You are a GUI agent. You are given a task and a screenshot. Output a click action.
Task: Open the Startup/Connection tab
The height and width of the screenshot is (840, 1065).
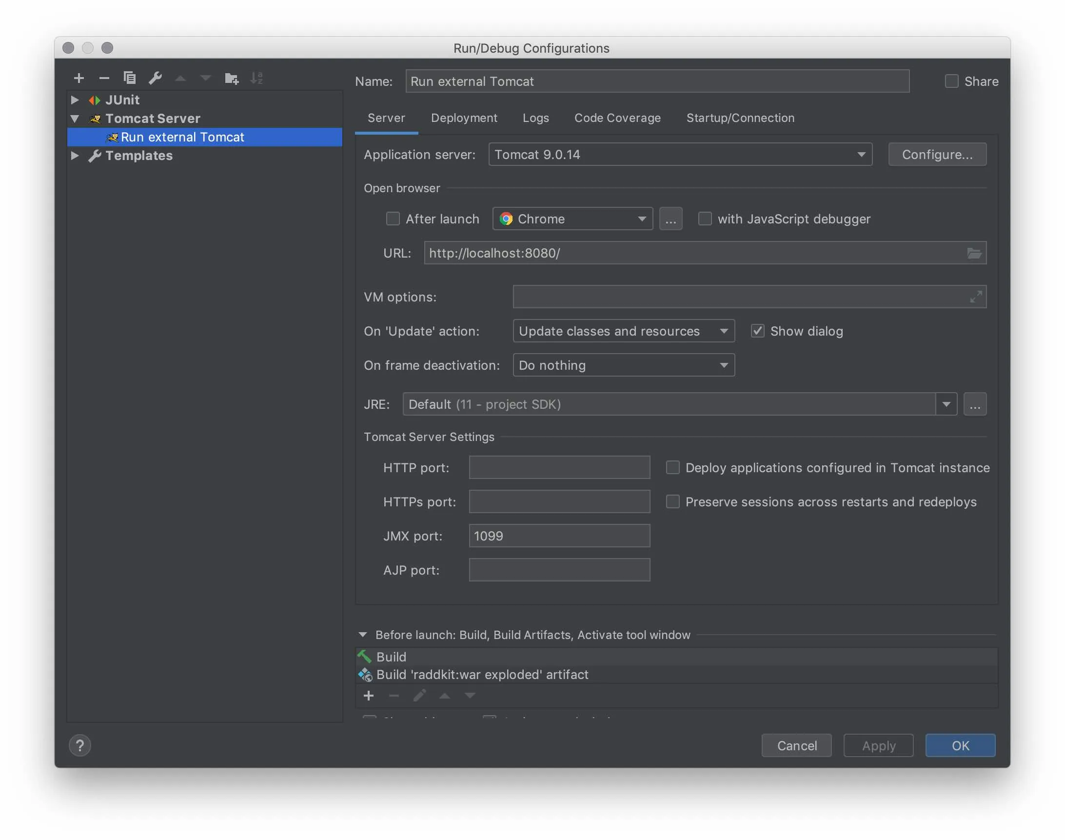tap(740, 118)
